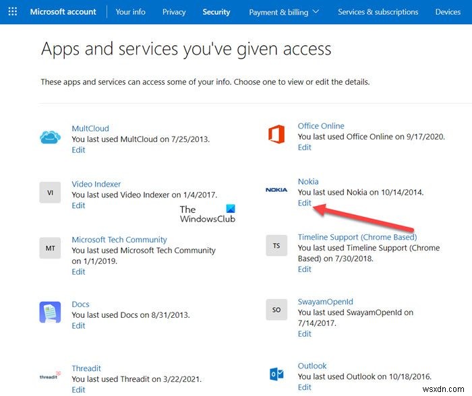Image resolution: width=472 pixels, height=396 pixels.
Task: Open Microsoft Tech Community link
Action: pos(119,240)
